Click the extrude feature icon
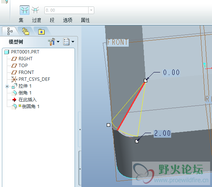The image size is (212, 187). [14, 86]
